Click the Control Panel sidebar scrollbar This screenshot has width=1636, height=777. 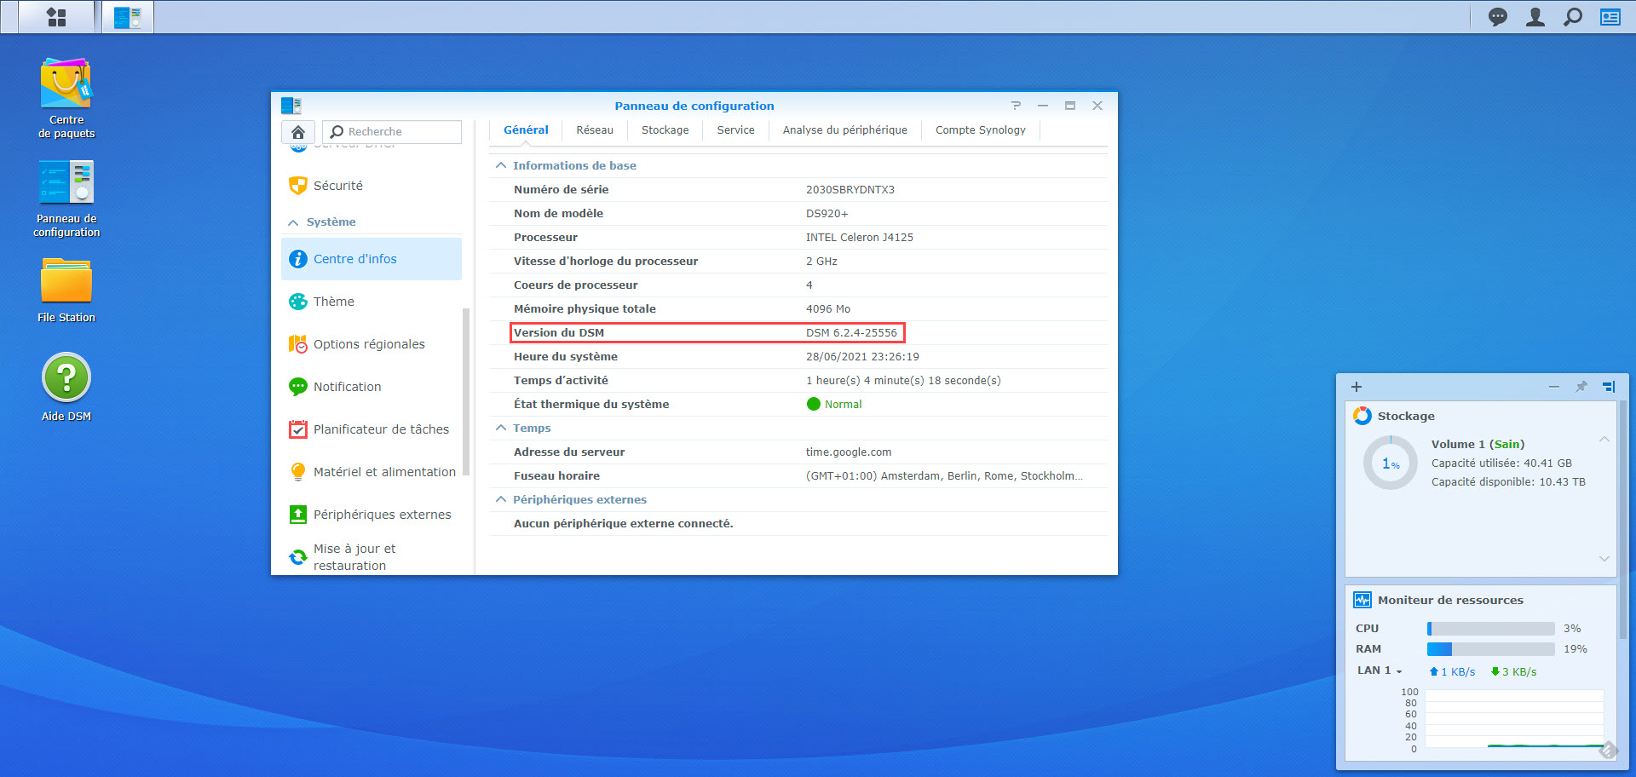(466, 392)
